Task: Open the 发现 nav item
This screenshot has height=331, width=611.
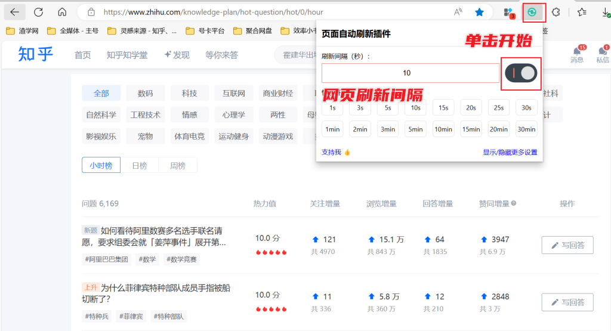Action: click(177, 55)
